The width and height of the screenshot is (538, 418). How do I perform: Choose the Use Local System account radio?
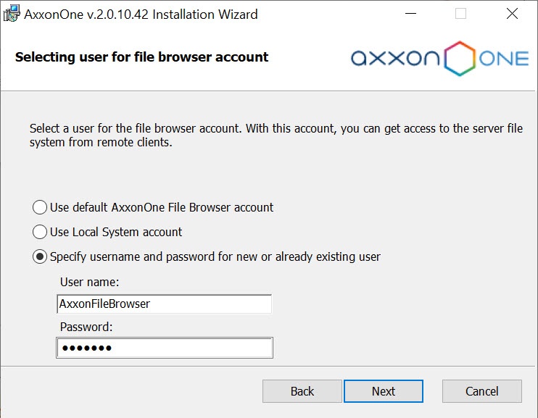coord(40,233)
